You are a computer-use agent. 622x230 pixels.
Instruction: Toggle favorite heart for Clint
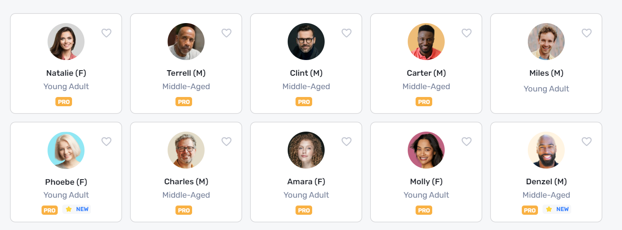tap(346, 33)
